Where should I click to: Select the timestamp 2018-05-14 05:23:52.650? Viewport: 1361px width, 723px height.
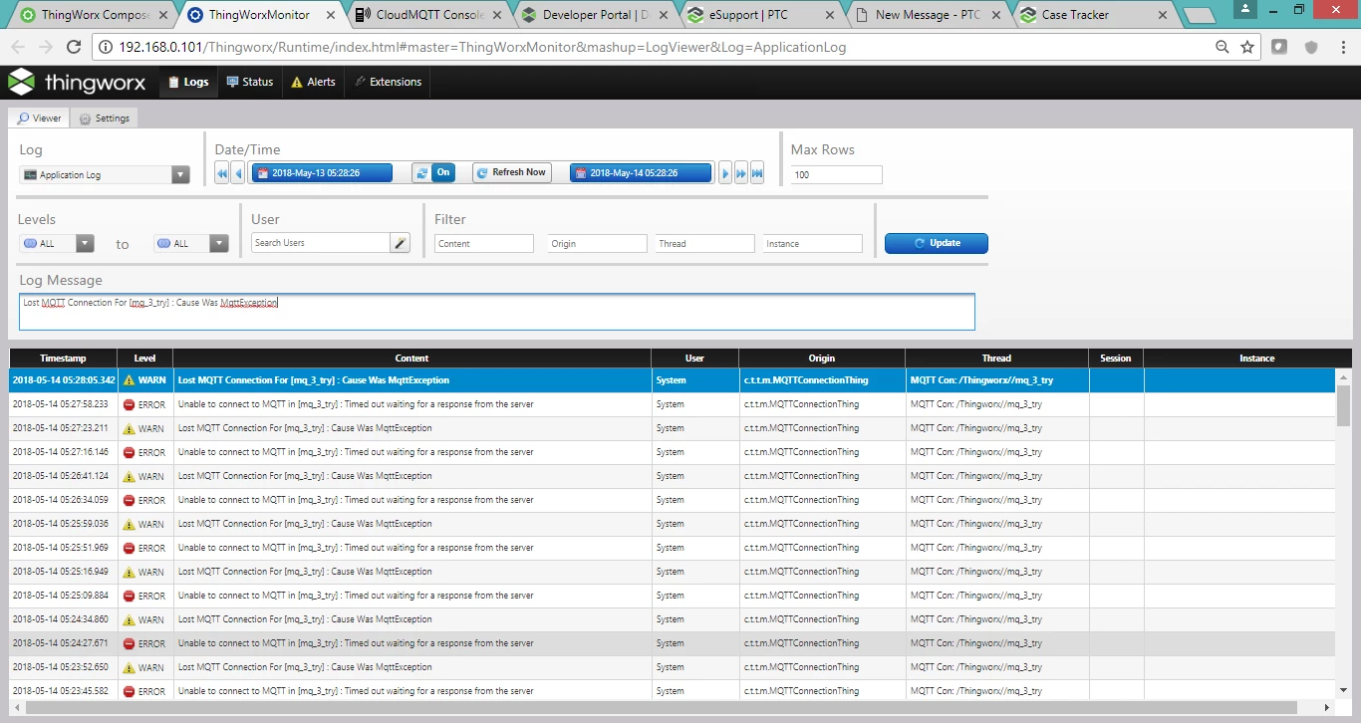[61, 667]
